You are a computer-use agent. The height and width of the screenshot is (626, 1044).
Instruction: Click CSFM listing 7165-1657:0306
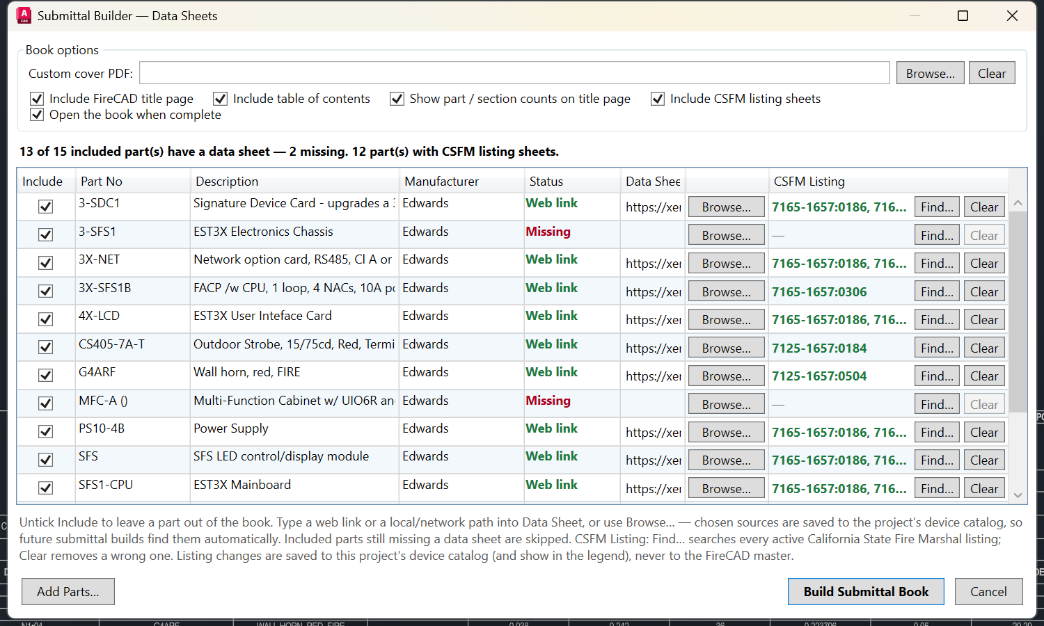coord(819,292)
